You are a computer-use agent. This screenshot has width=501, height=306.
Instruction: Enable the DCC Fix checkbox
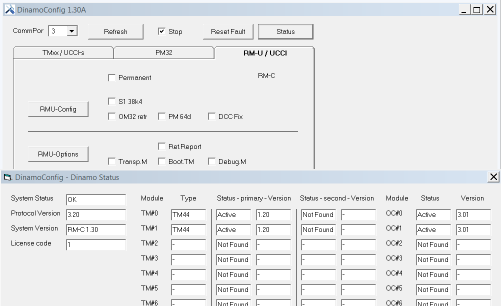click(x=211, y=116)
